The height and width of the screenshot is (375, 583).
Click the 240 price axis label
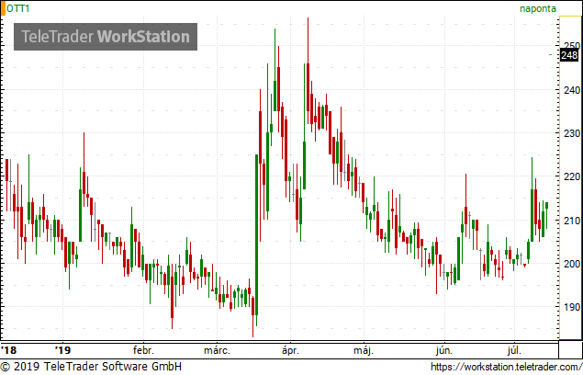click(572, 90)
